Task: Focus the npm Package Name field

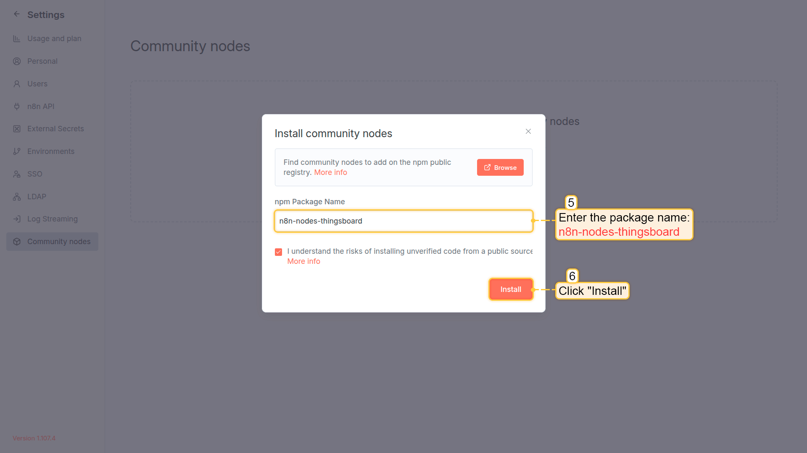Action: pyautogui.click(x=403, y=221)
